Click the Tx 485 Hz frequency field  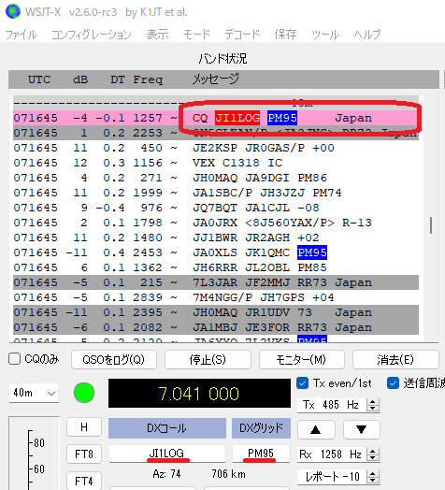pyautogui.click(x=332, y=405)
